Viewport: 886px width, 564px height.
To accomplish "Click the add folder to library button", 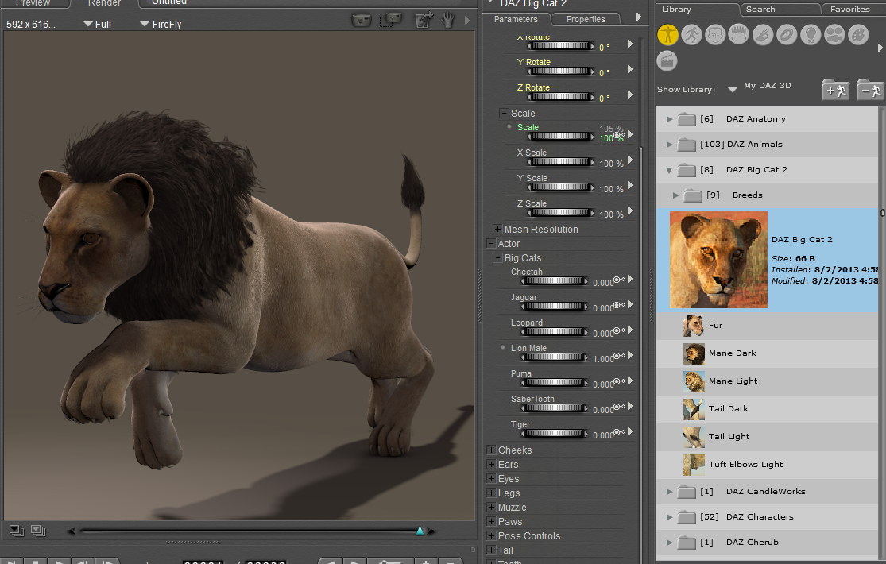I will pos(835,90).
